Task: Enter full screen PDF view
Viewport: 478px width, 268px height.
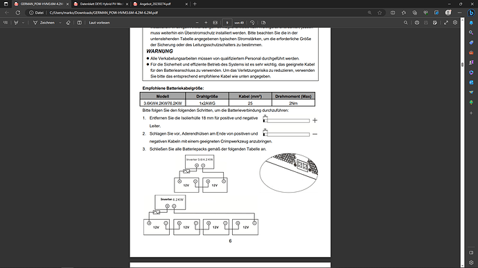Action: pos(446,23)
